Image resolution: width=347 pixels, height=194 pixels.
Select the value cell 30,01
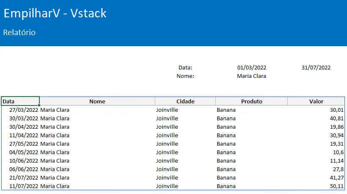pos(336,110)
